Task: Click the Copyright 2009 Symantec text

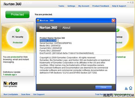Action: tap(67, 58)
